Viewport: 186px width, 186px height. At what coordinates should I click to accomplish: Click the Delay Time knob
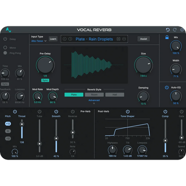(x=5, y=73)
